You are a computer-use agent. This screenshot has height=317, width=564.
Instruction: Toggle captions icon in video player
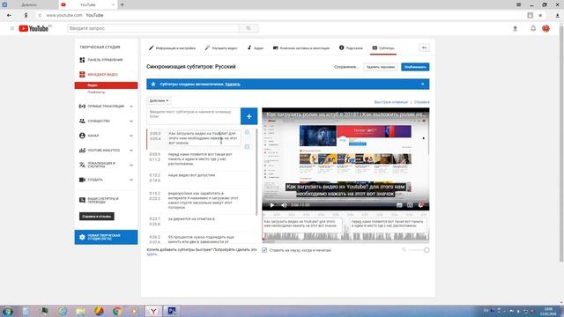(x=399, y=205)
